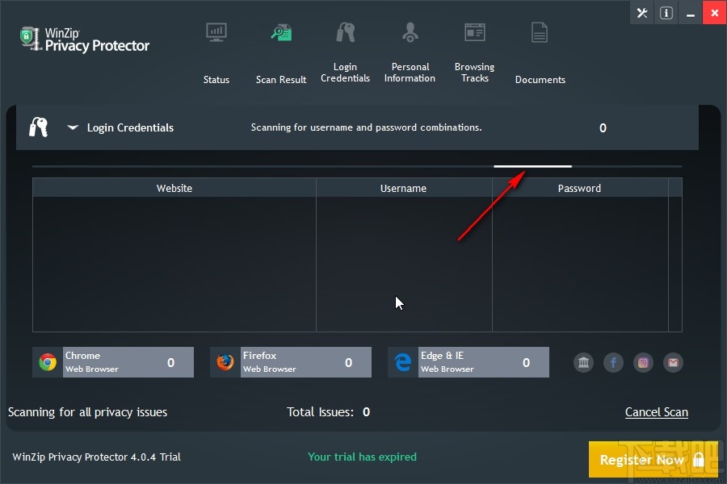Click 'Total Issues:' label
727x484 pixels.
click(320, 411)
